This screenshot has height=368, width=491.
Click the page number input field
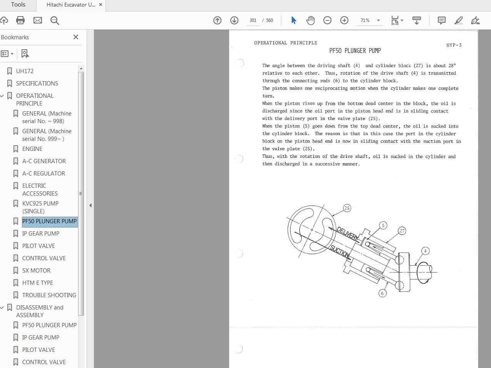tap(253, 20)
